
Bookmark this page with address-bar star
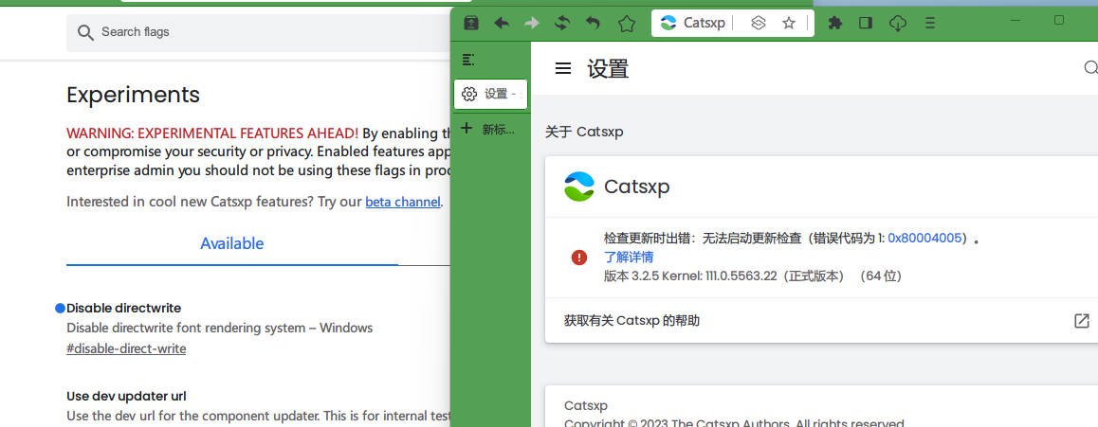click(x=789, y=24)
